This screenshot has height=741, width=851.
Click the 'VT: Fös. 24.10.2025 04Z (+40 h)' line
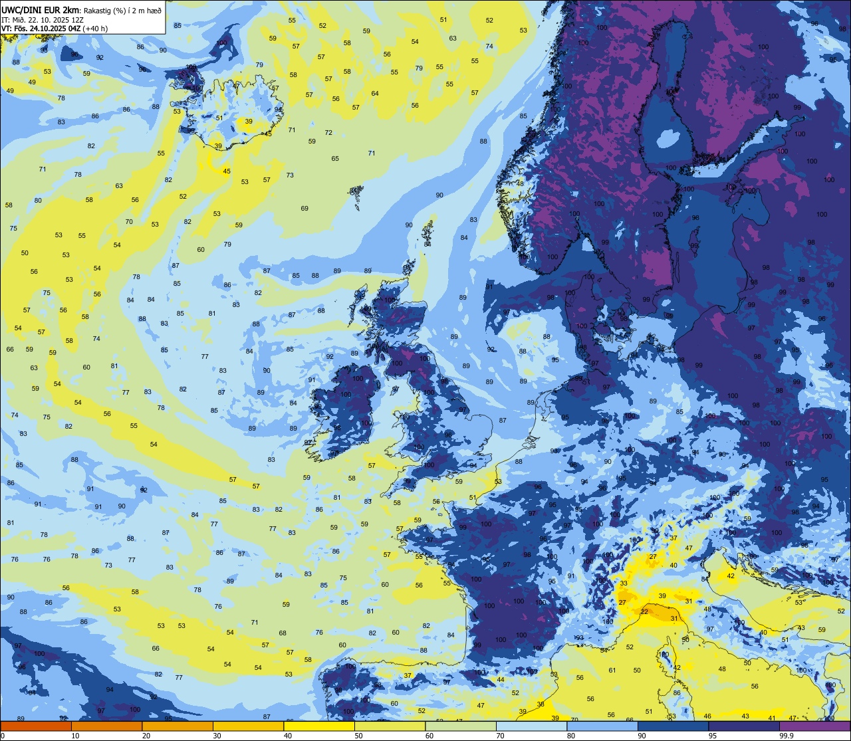[55, 29]
